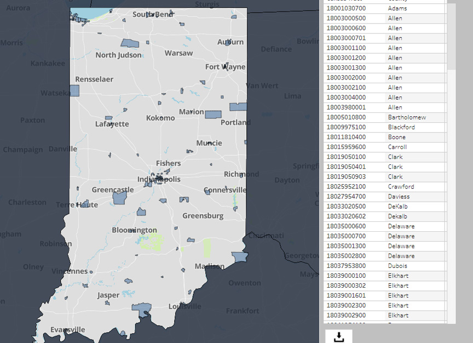Select the shaded tract west of Louisville
The image size is (473, 343).
[142, 310]
